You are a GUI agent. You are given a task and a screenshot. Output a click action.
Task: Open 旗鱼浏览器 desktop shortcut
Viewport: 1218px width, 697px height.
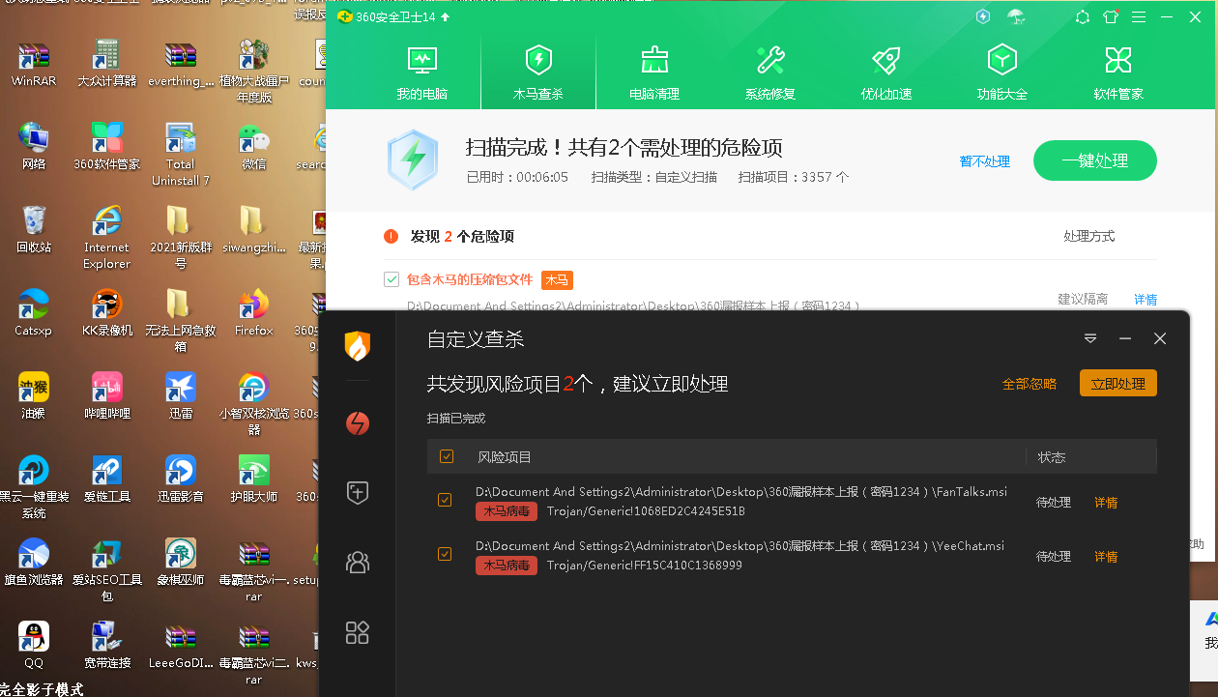click(x=34, y=562)
